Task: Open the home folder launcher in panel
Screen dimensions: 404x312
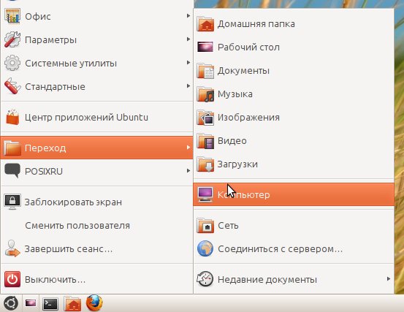Action: point(72,303)
